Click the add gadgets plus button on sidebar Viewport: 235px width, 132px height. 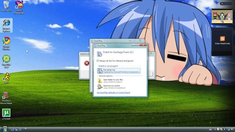coord(222,3)
